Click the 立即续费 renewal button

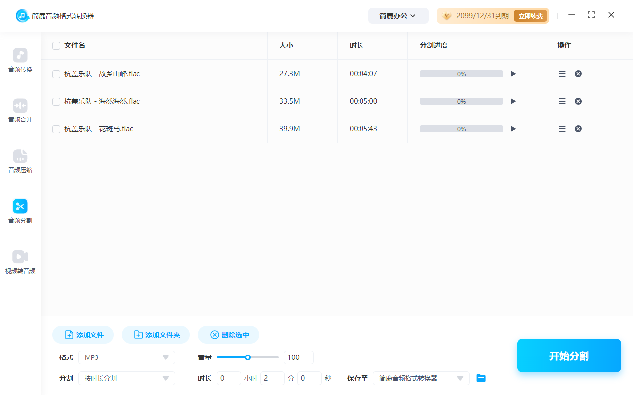[530, 15]
